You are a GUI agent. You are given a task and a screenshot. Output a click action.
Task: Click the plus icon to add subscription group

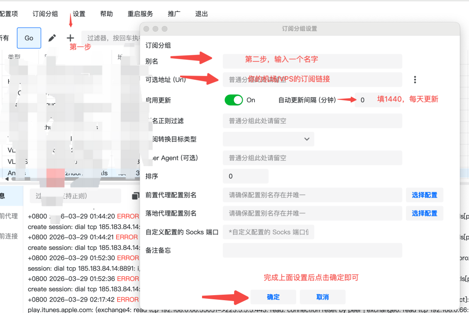coord(70,38)
